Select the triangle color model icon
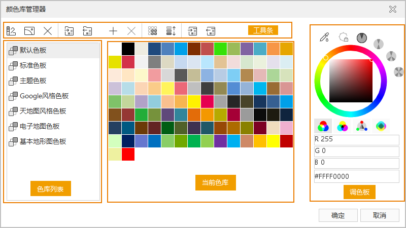This screenshot has width=406, height=228. pyautogui.click(x=361, y=126)
